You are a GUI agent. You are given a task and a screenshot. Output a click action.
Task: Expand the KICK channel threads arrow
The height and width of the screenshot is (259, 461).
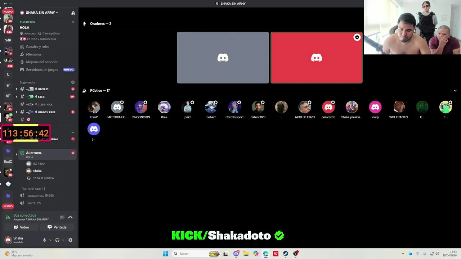click(x=17, y=97)
